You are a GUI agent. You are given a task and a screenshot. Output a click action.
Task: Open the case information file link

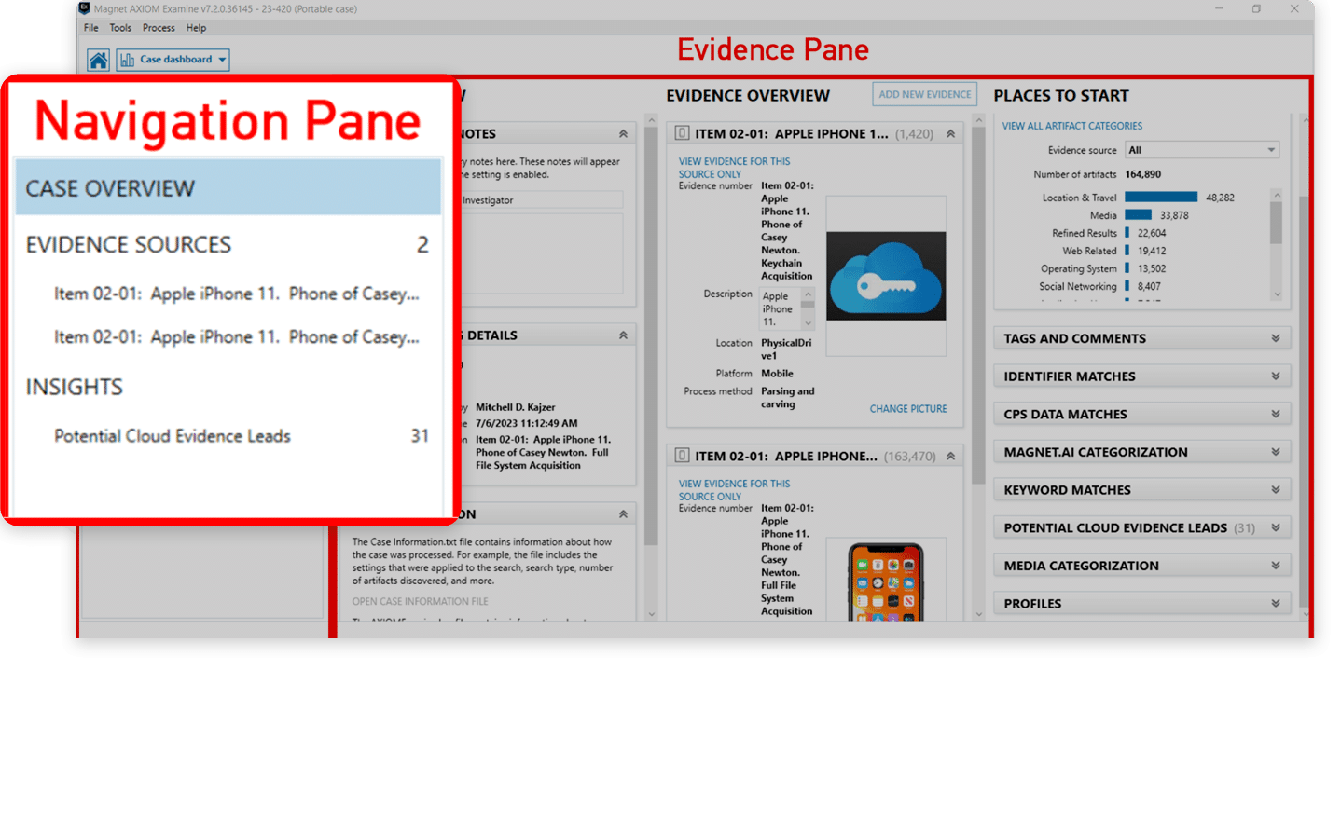point(420,602)
